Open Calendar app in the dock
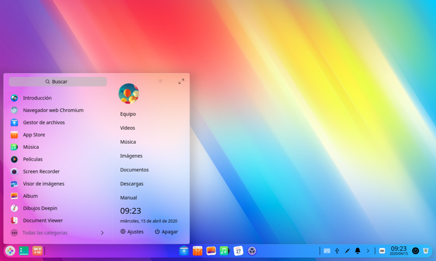 click(238, 251)
